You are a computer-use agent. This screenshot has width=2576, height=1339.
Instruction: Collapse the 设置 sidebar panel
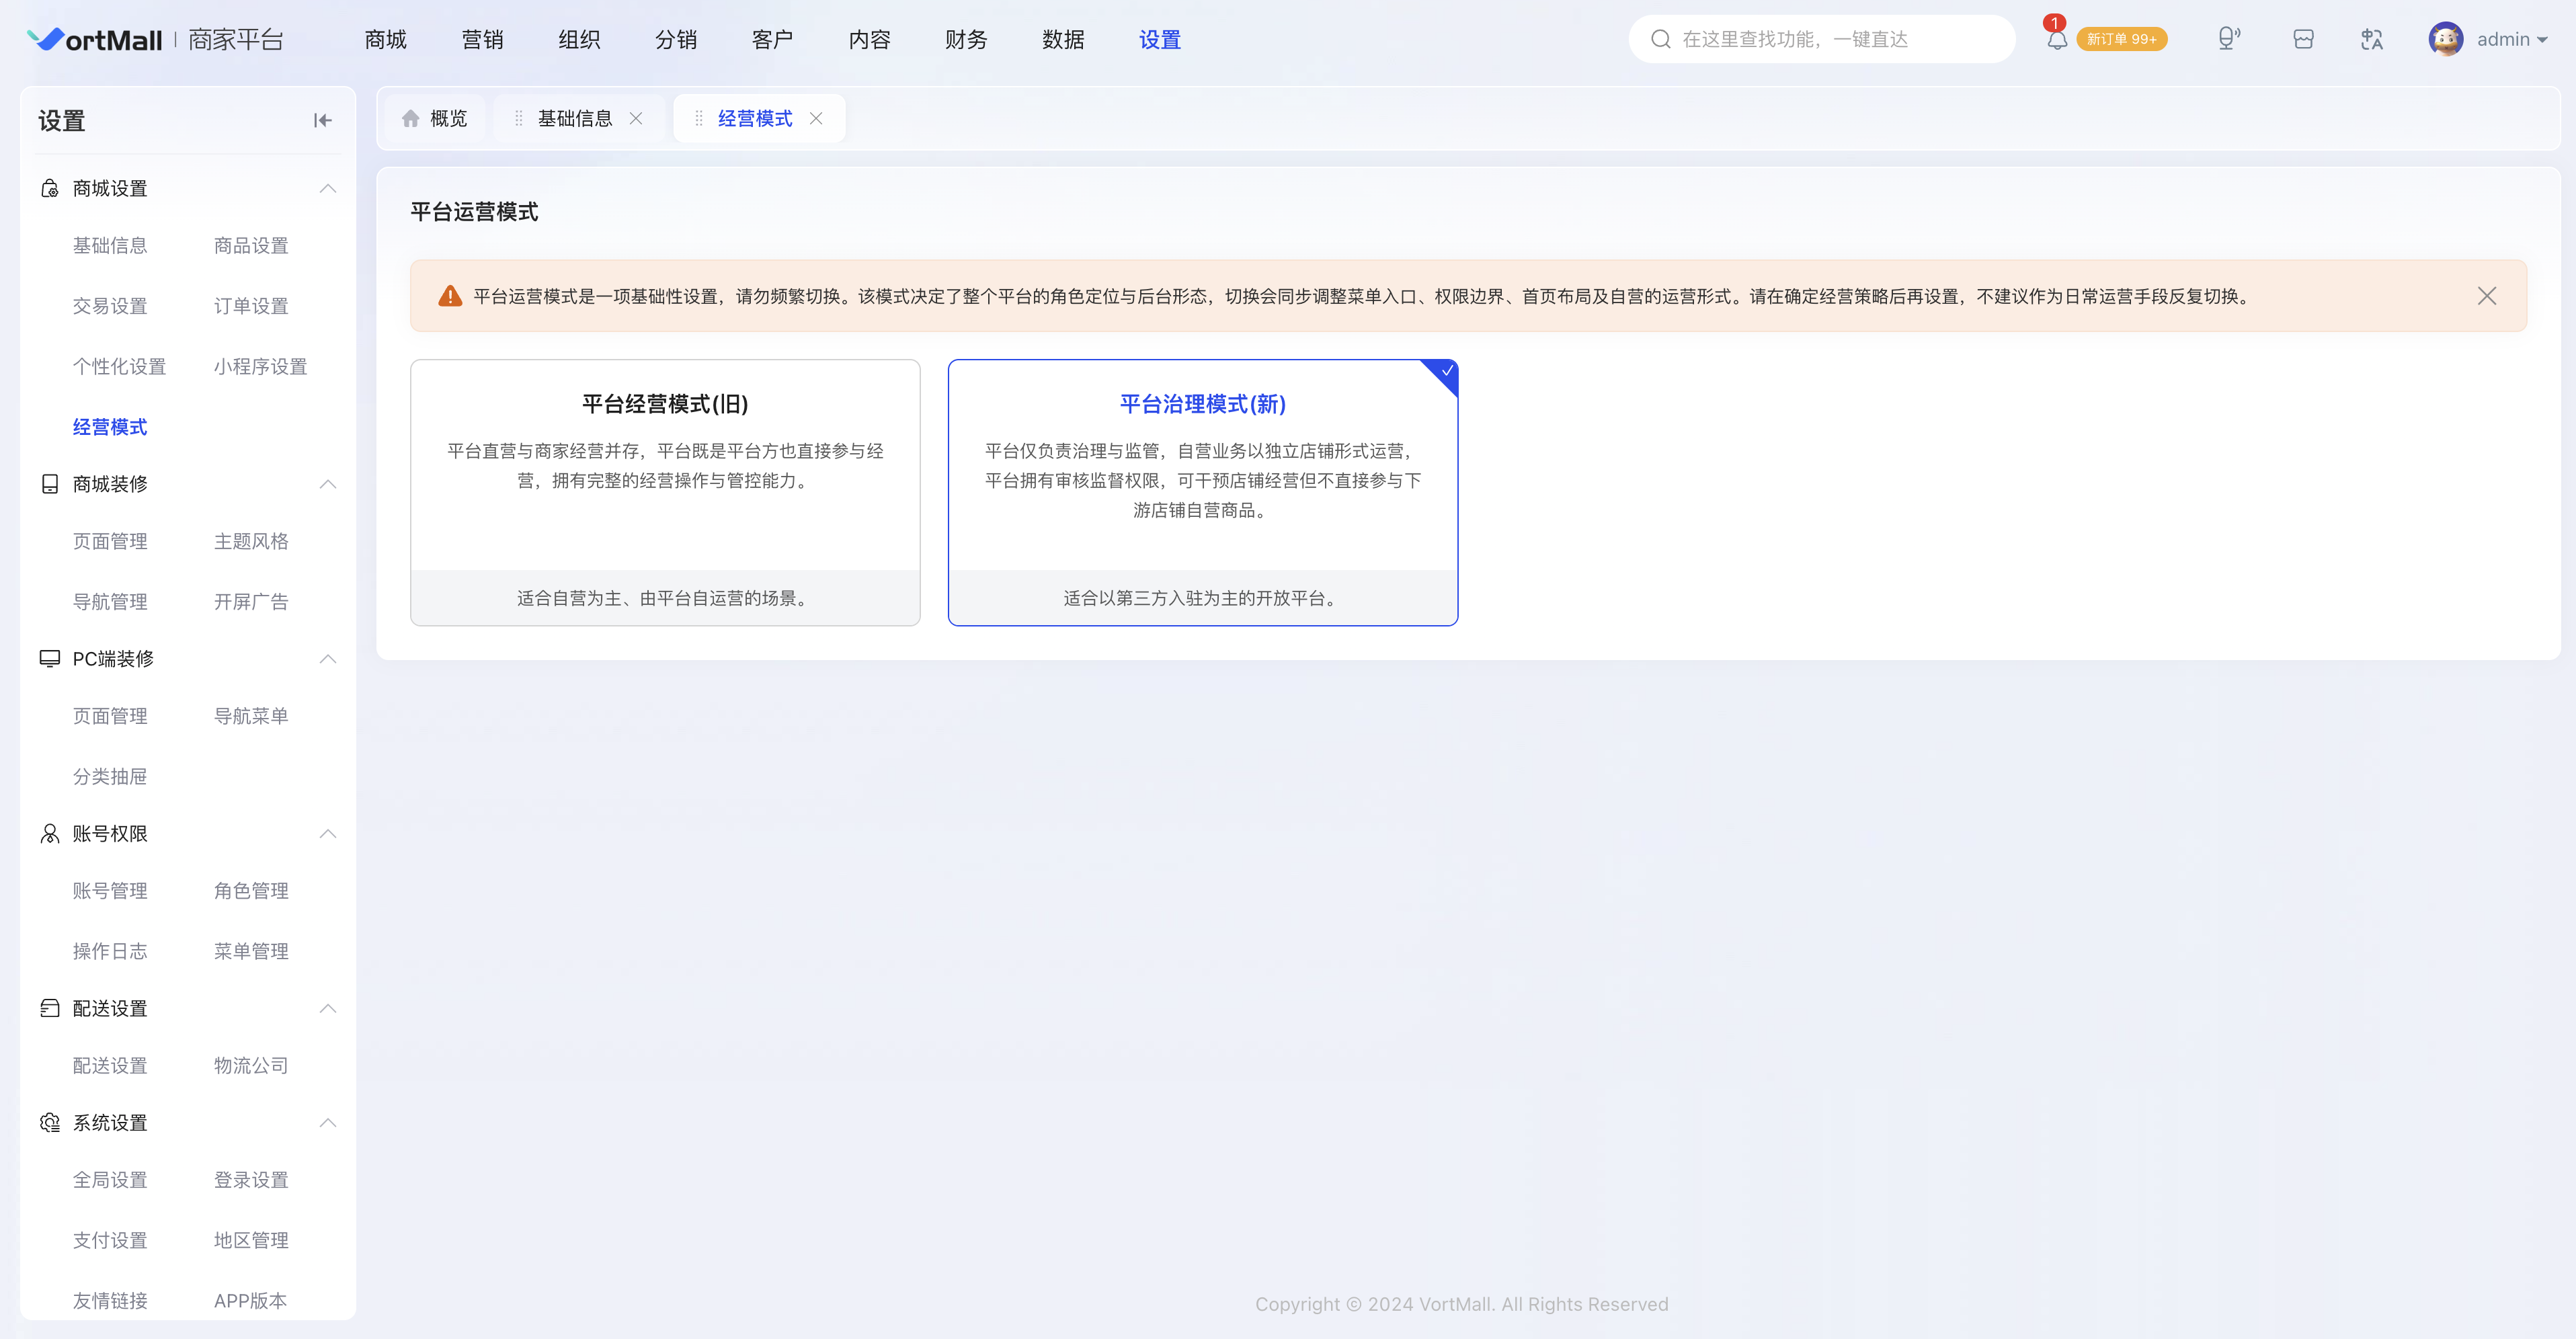(x=322, y=120)
